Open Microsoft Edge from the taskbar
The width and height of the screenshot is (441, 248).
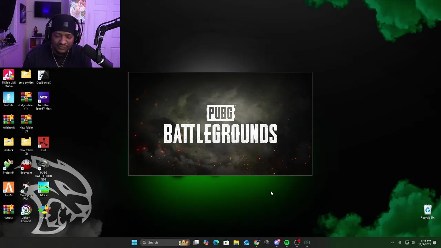pyautogui.click(x=216, y=242)
